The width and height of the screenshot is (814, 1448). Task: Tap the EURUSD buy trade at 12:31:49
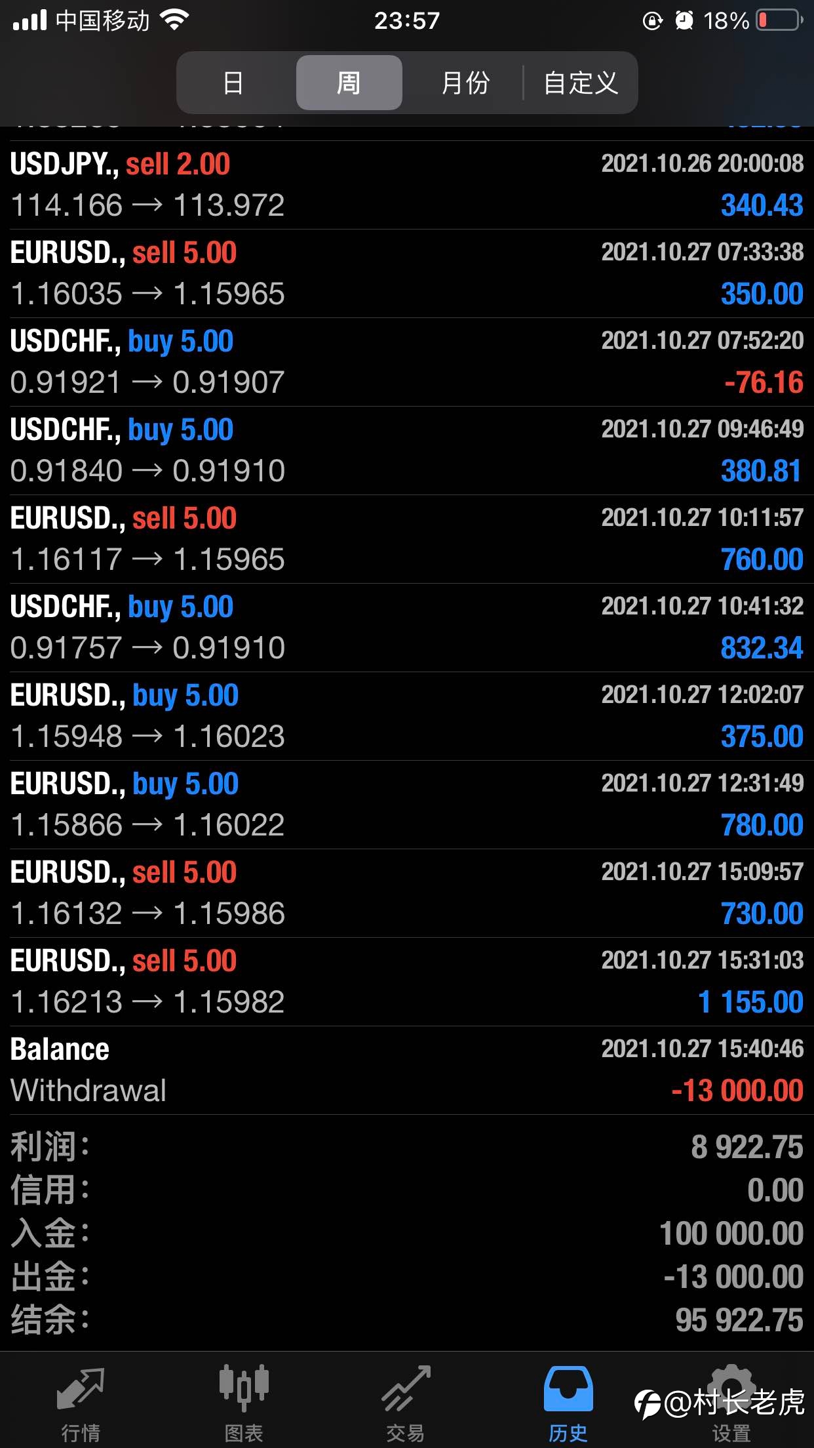click(x=407, y=805)
